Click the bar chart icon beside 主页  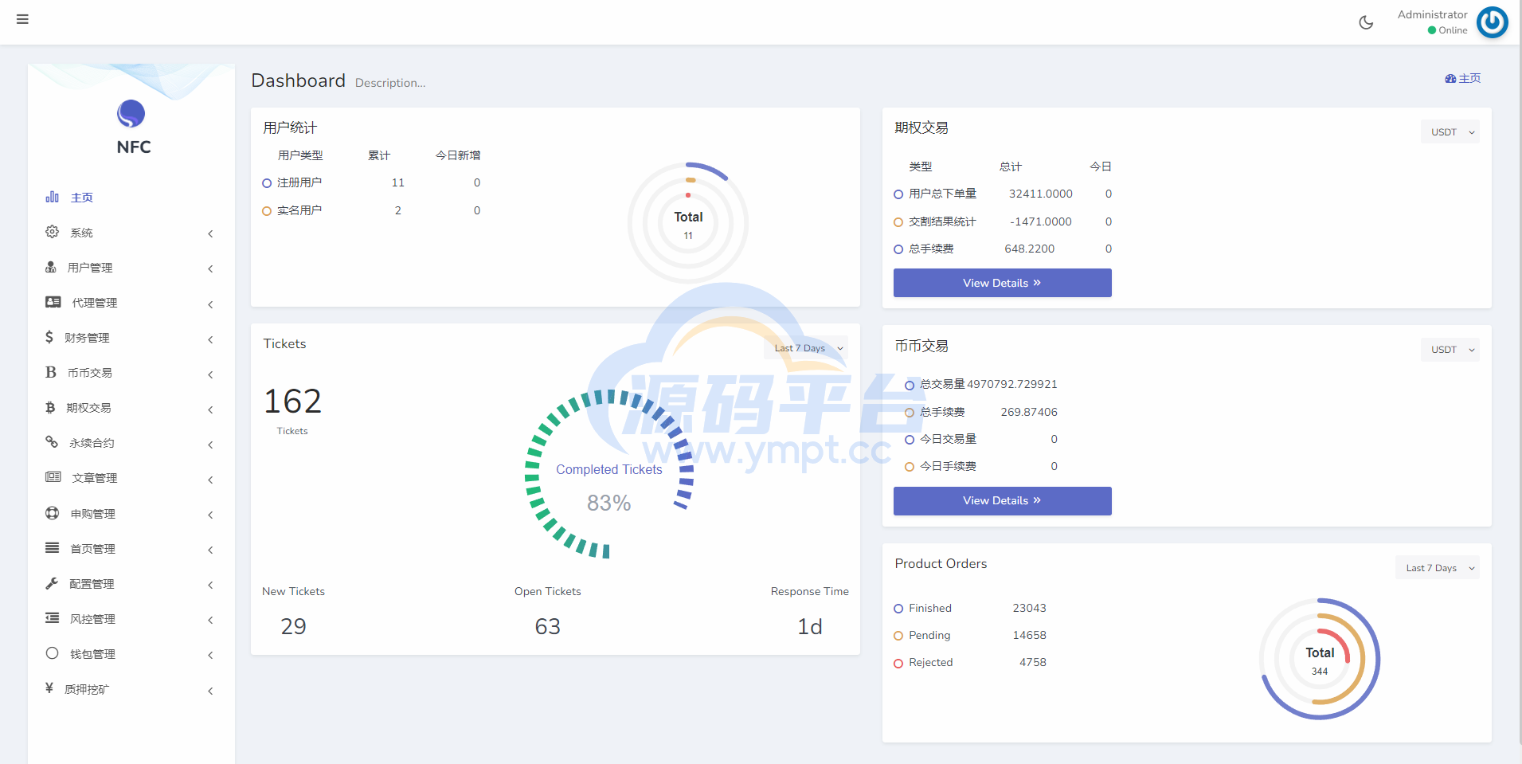click(x=53, y=197)
